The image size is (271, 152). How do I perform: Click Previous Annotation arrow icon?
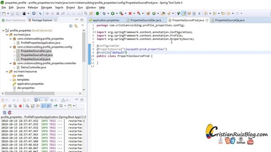(215, 14)
